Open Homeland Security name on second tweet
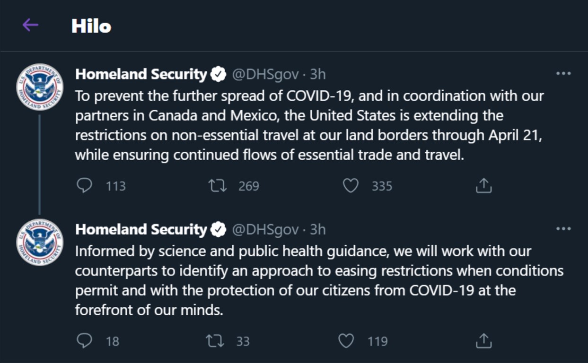Image resolution: width=588 pixels, height=363 pixels. 141,229
